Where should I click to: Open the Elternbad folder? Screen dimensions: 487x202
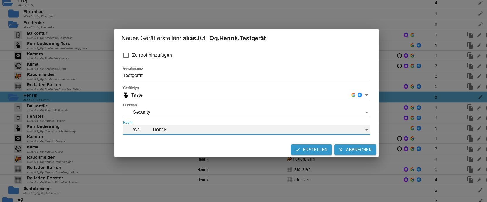click(x=14, y=14)
